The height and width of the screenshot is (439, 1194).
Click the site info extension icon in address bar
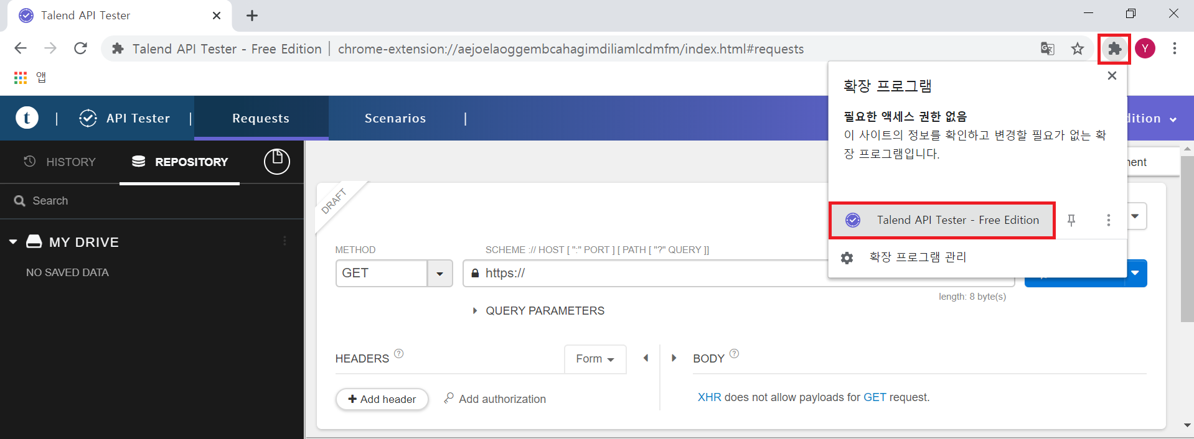click(118, 49)
